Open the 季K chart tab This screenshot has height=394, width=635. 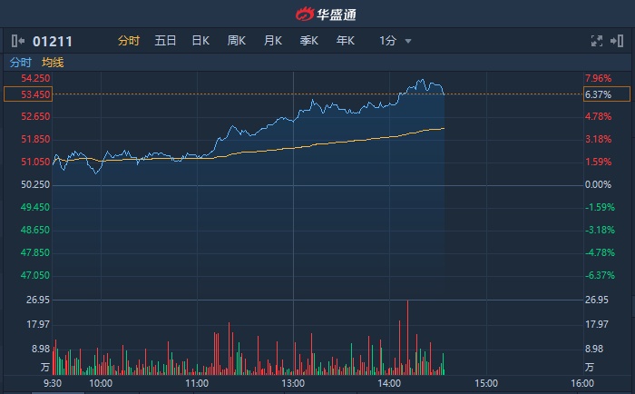309,41
